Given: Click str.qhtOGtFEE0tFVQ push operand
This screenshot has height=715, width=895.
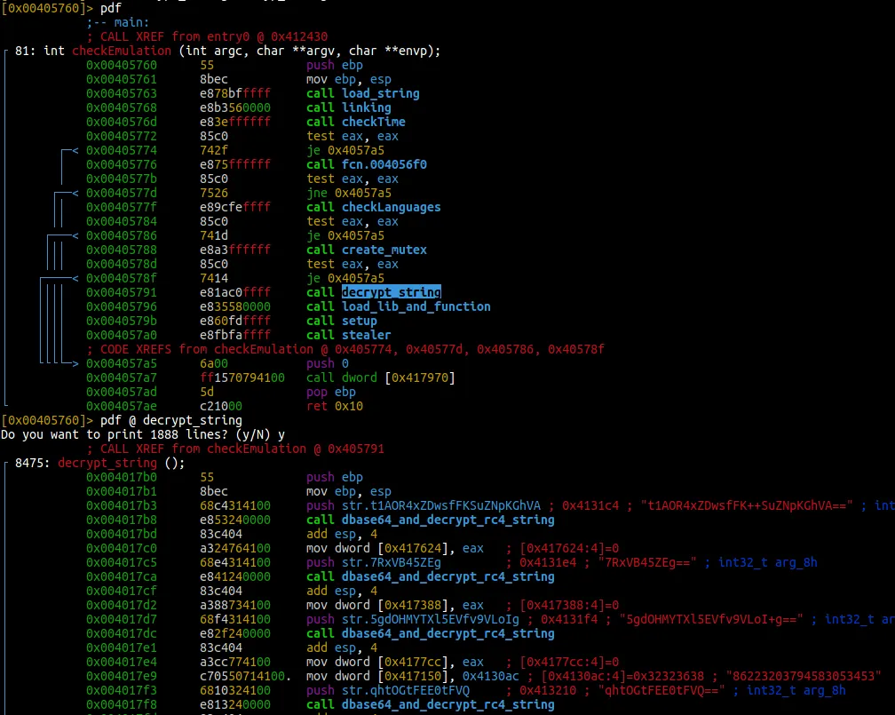Looking at the screenshot, I should point(406,690).
